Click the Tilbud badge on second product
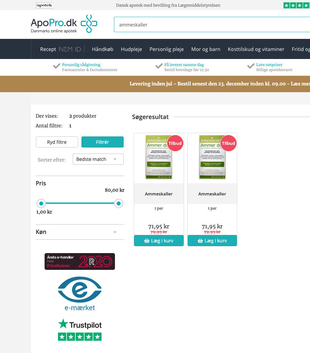 tap(229, 143)
